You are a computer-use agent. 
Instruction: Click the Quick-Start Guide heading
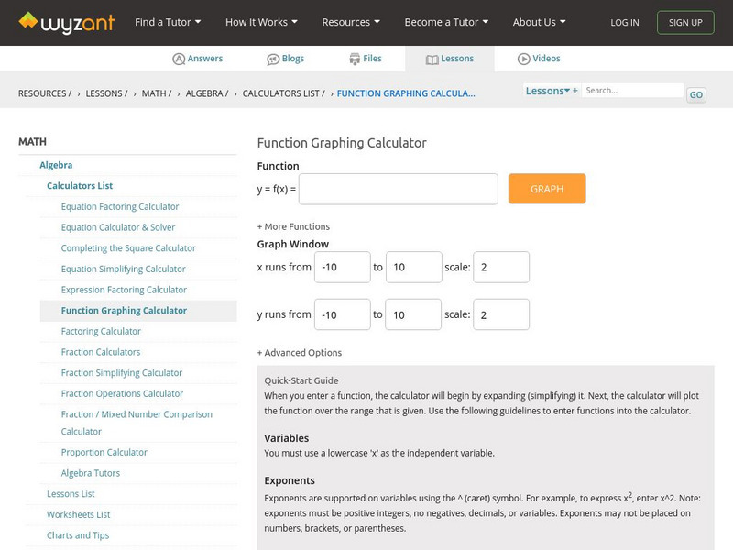point(301,380)
